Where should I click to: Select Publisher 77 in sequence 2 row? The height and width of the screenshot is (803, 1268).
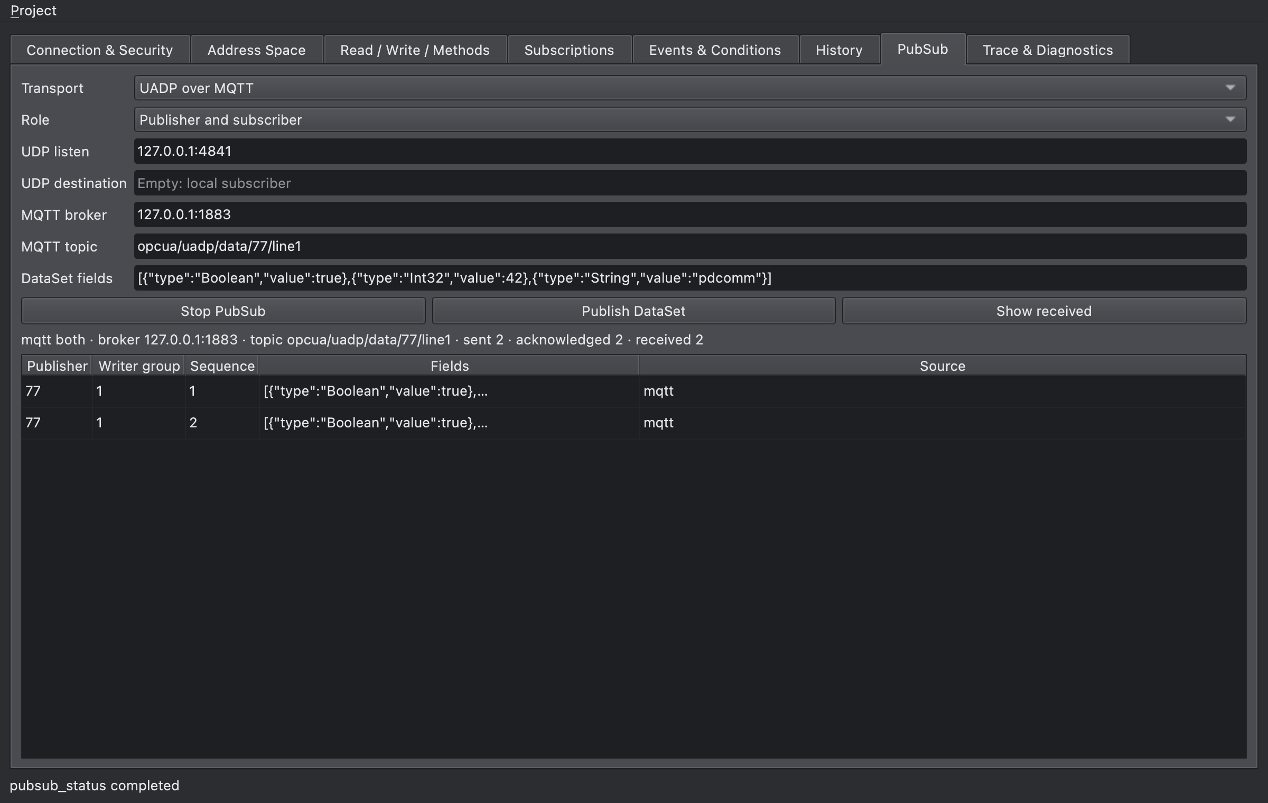click(x=57, y=423)
